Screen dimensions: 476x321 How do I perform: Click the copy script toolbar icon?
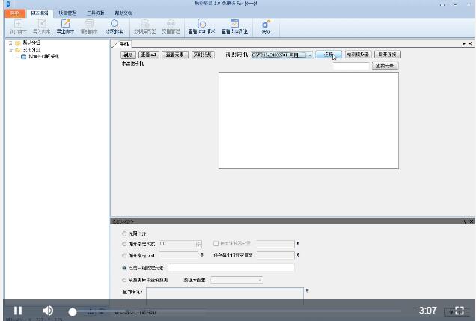[89, 24]
